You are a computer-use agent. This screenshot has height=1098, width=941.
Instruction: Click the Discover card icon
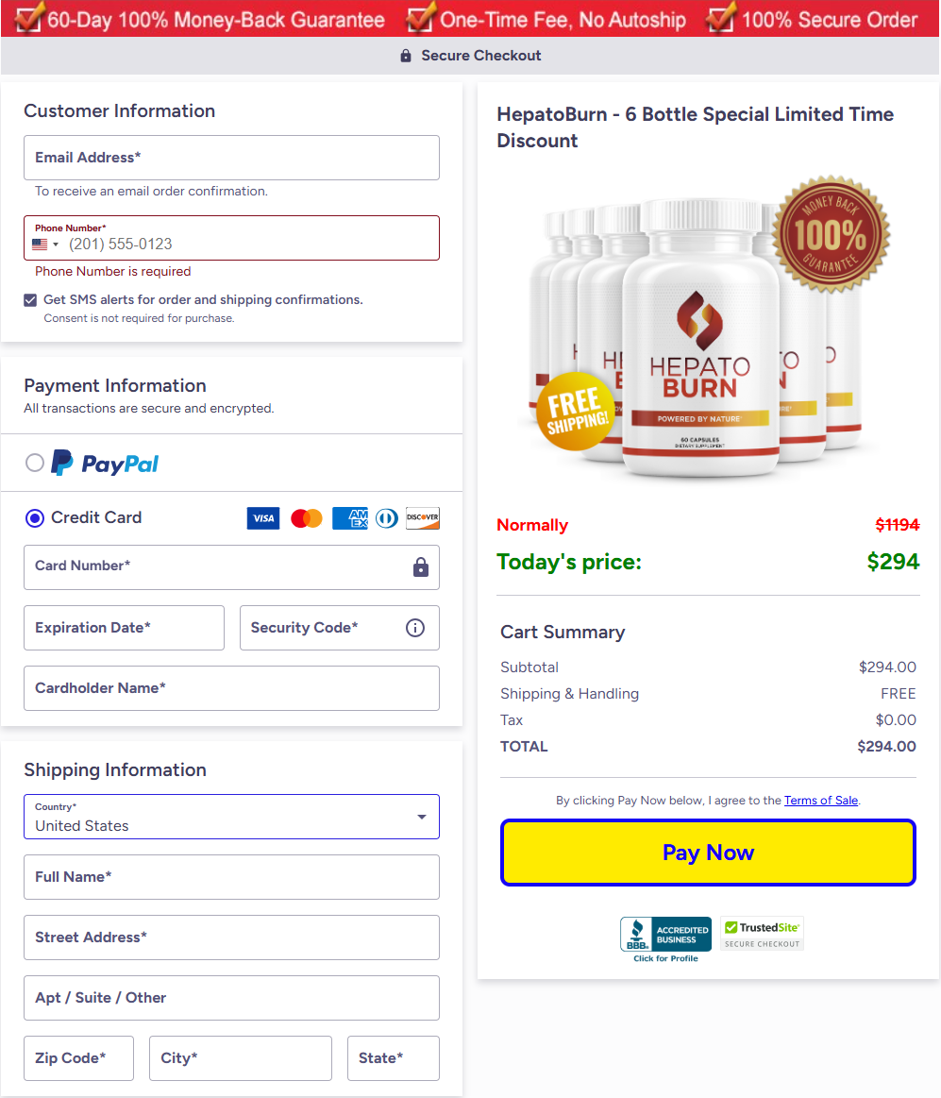423,518
